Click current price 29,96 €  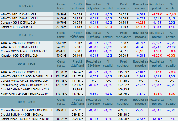coord(61,14)
